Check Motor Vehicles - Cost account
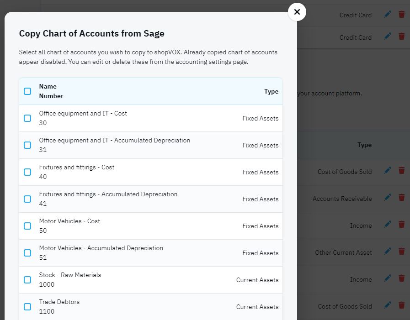The width and height of the screenshot is (410, 320). tap(27, 226)
